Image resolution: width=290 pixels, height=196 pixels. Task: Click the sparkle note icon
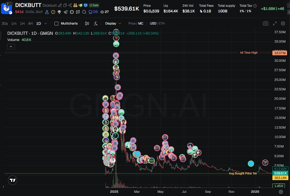78,12
